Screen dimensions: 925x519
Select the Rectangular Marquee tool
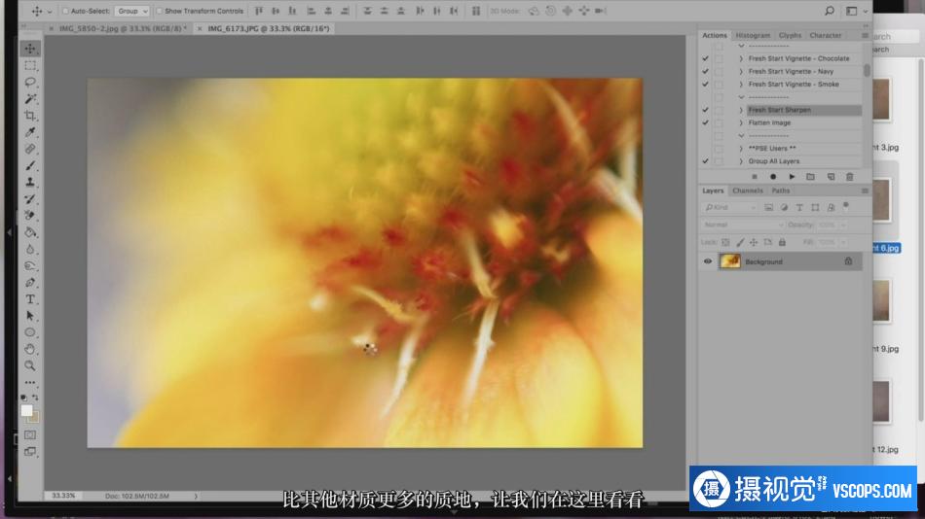[x=30, y=65]
